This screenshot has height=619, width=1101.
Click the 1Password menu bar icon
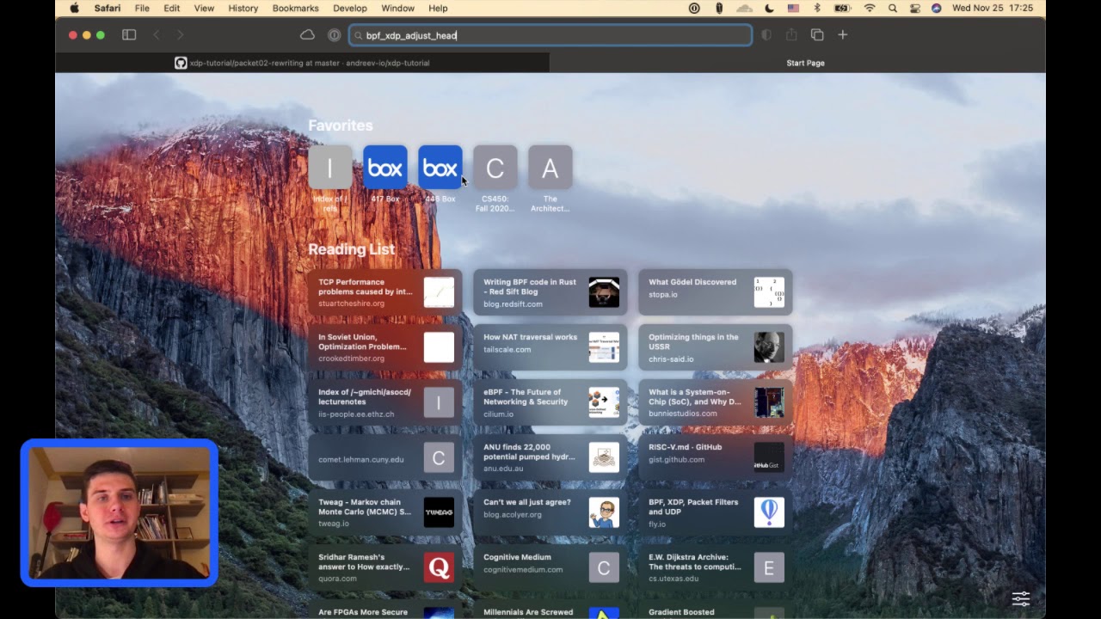point(694,8)
